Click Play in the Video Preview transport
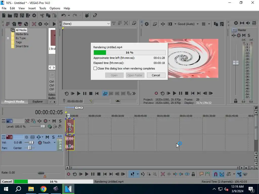The image size is (259, 194). click(175, 93)
